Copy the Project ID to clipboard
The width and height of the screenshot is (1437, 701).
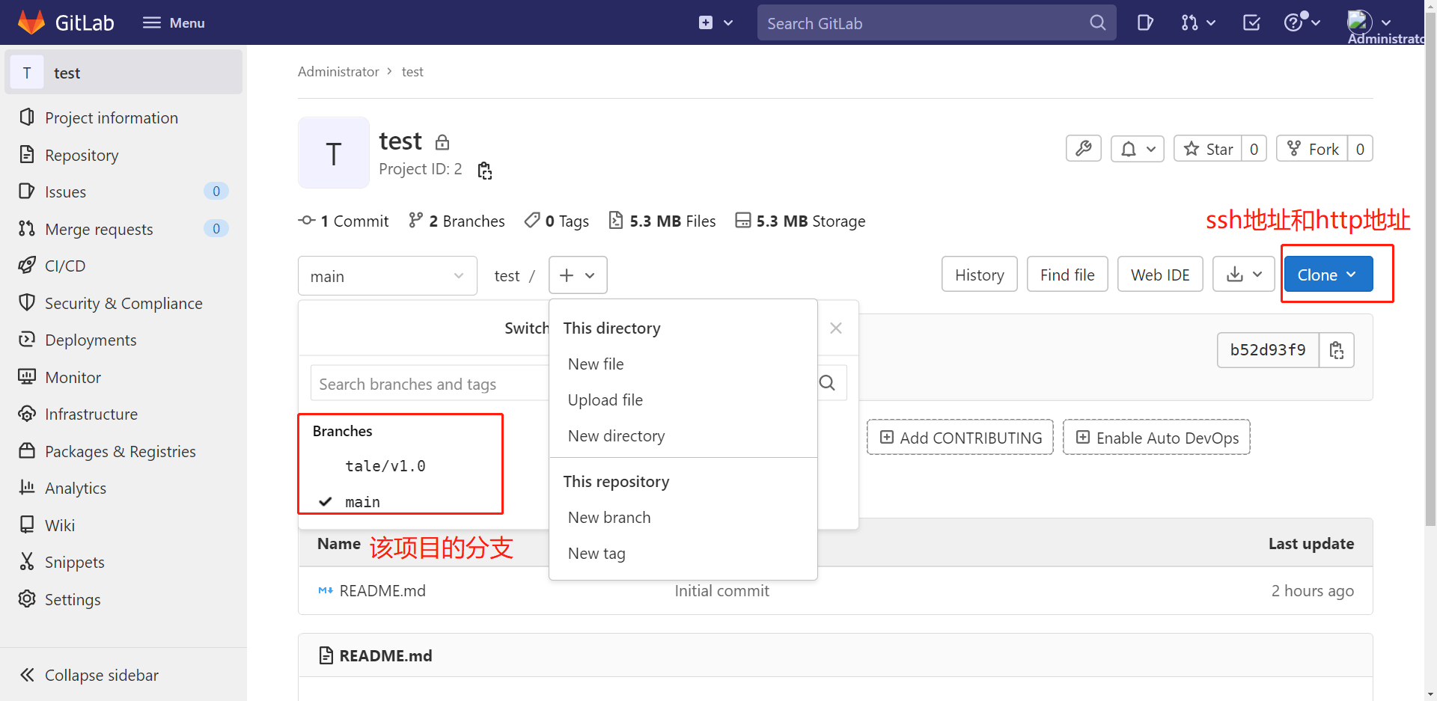point(484,170)
